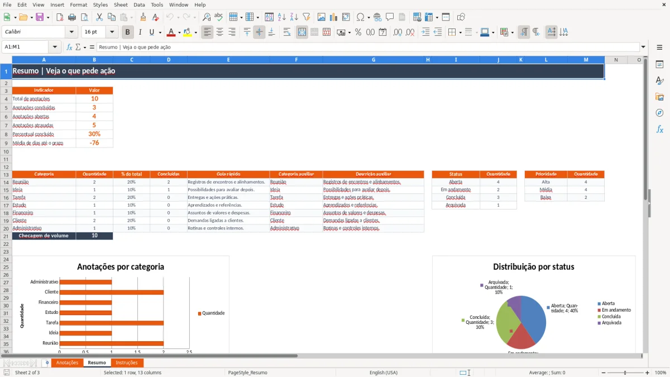Select the Clone Formatting paintbrush

coord(143,17)
